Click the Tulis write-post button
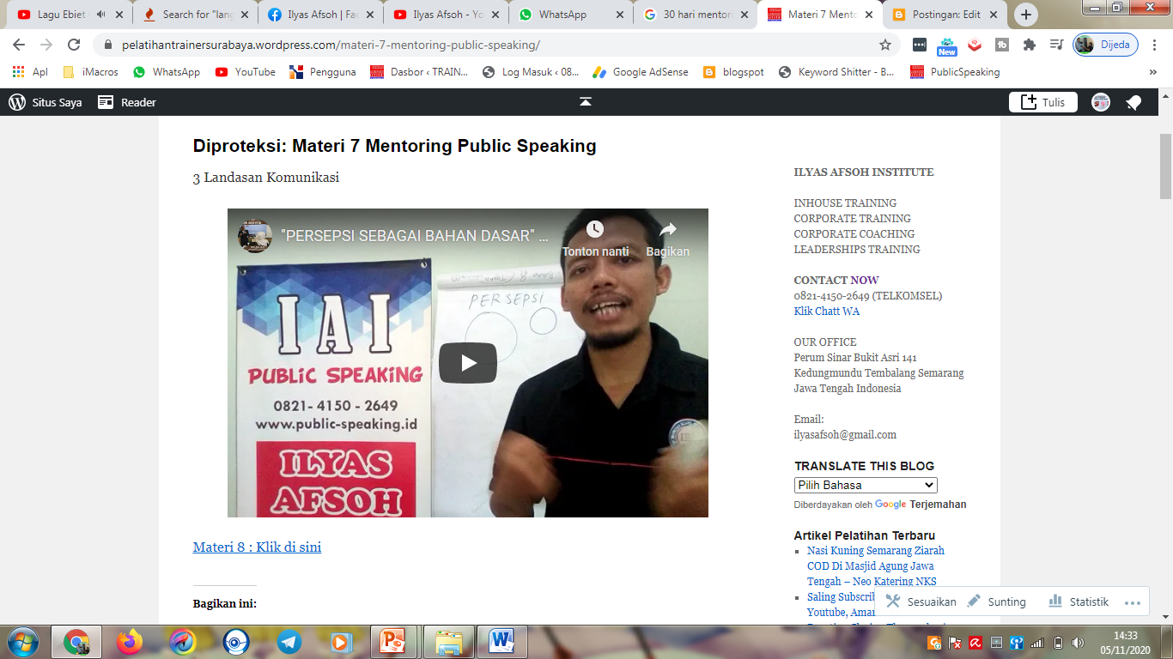 (x=1042, y=102)
